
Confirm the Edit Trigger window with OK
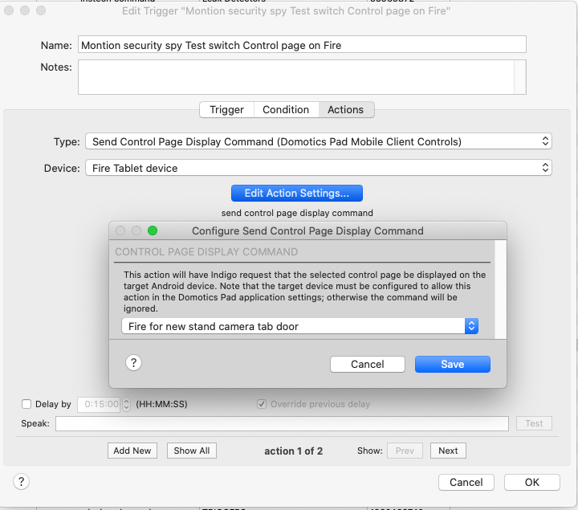coord(532,483)
